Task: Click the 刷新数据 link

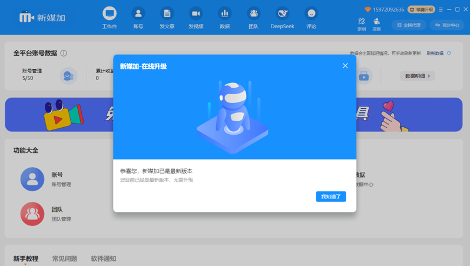Action: click(435, 54)
